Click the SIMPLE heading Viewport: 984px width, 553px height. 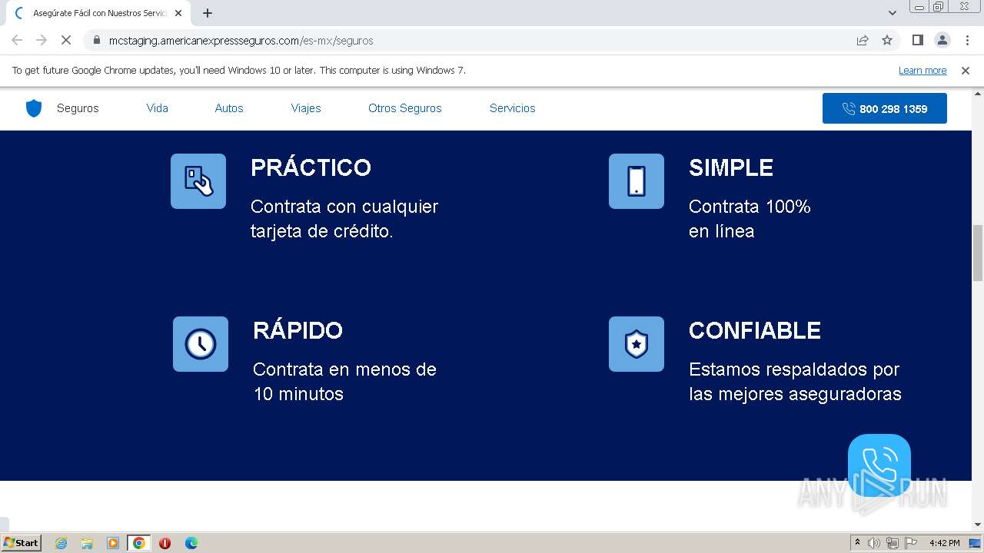click(731, 167)
